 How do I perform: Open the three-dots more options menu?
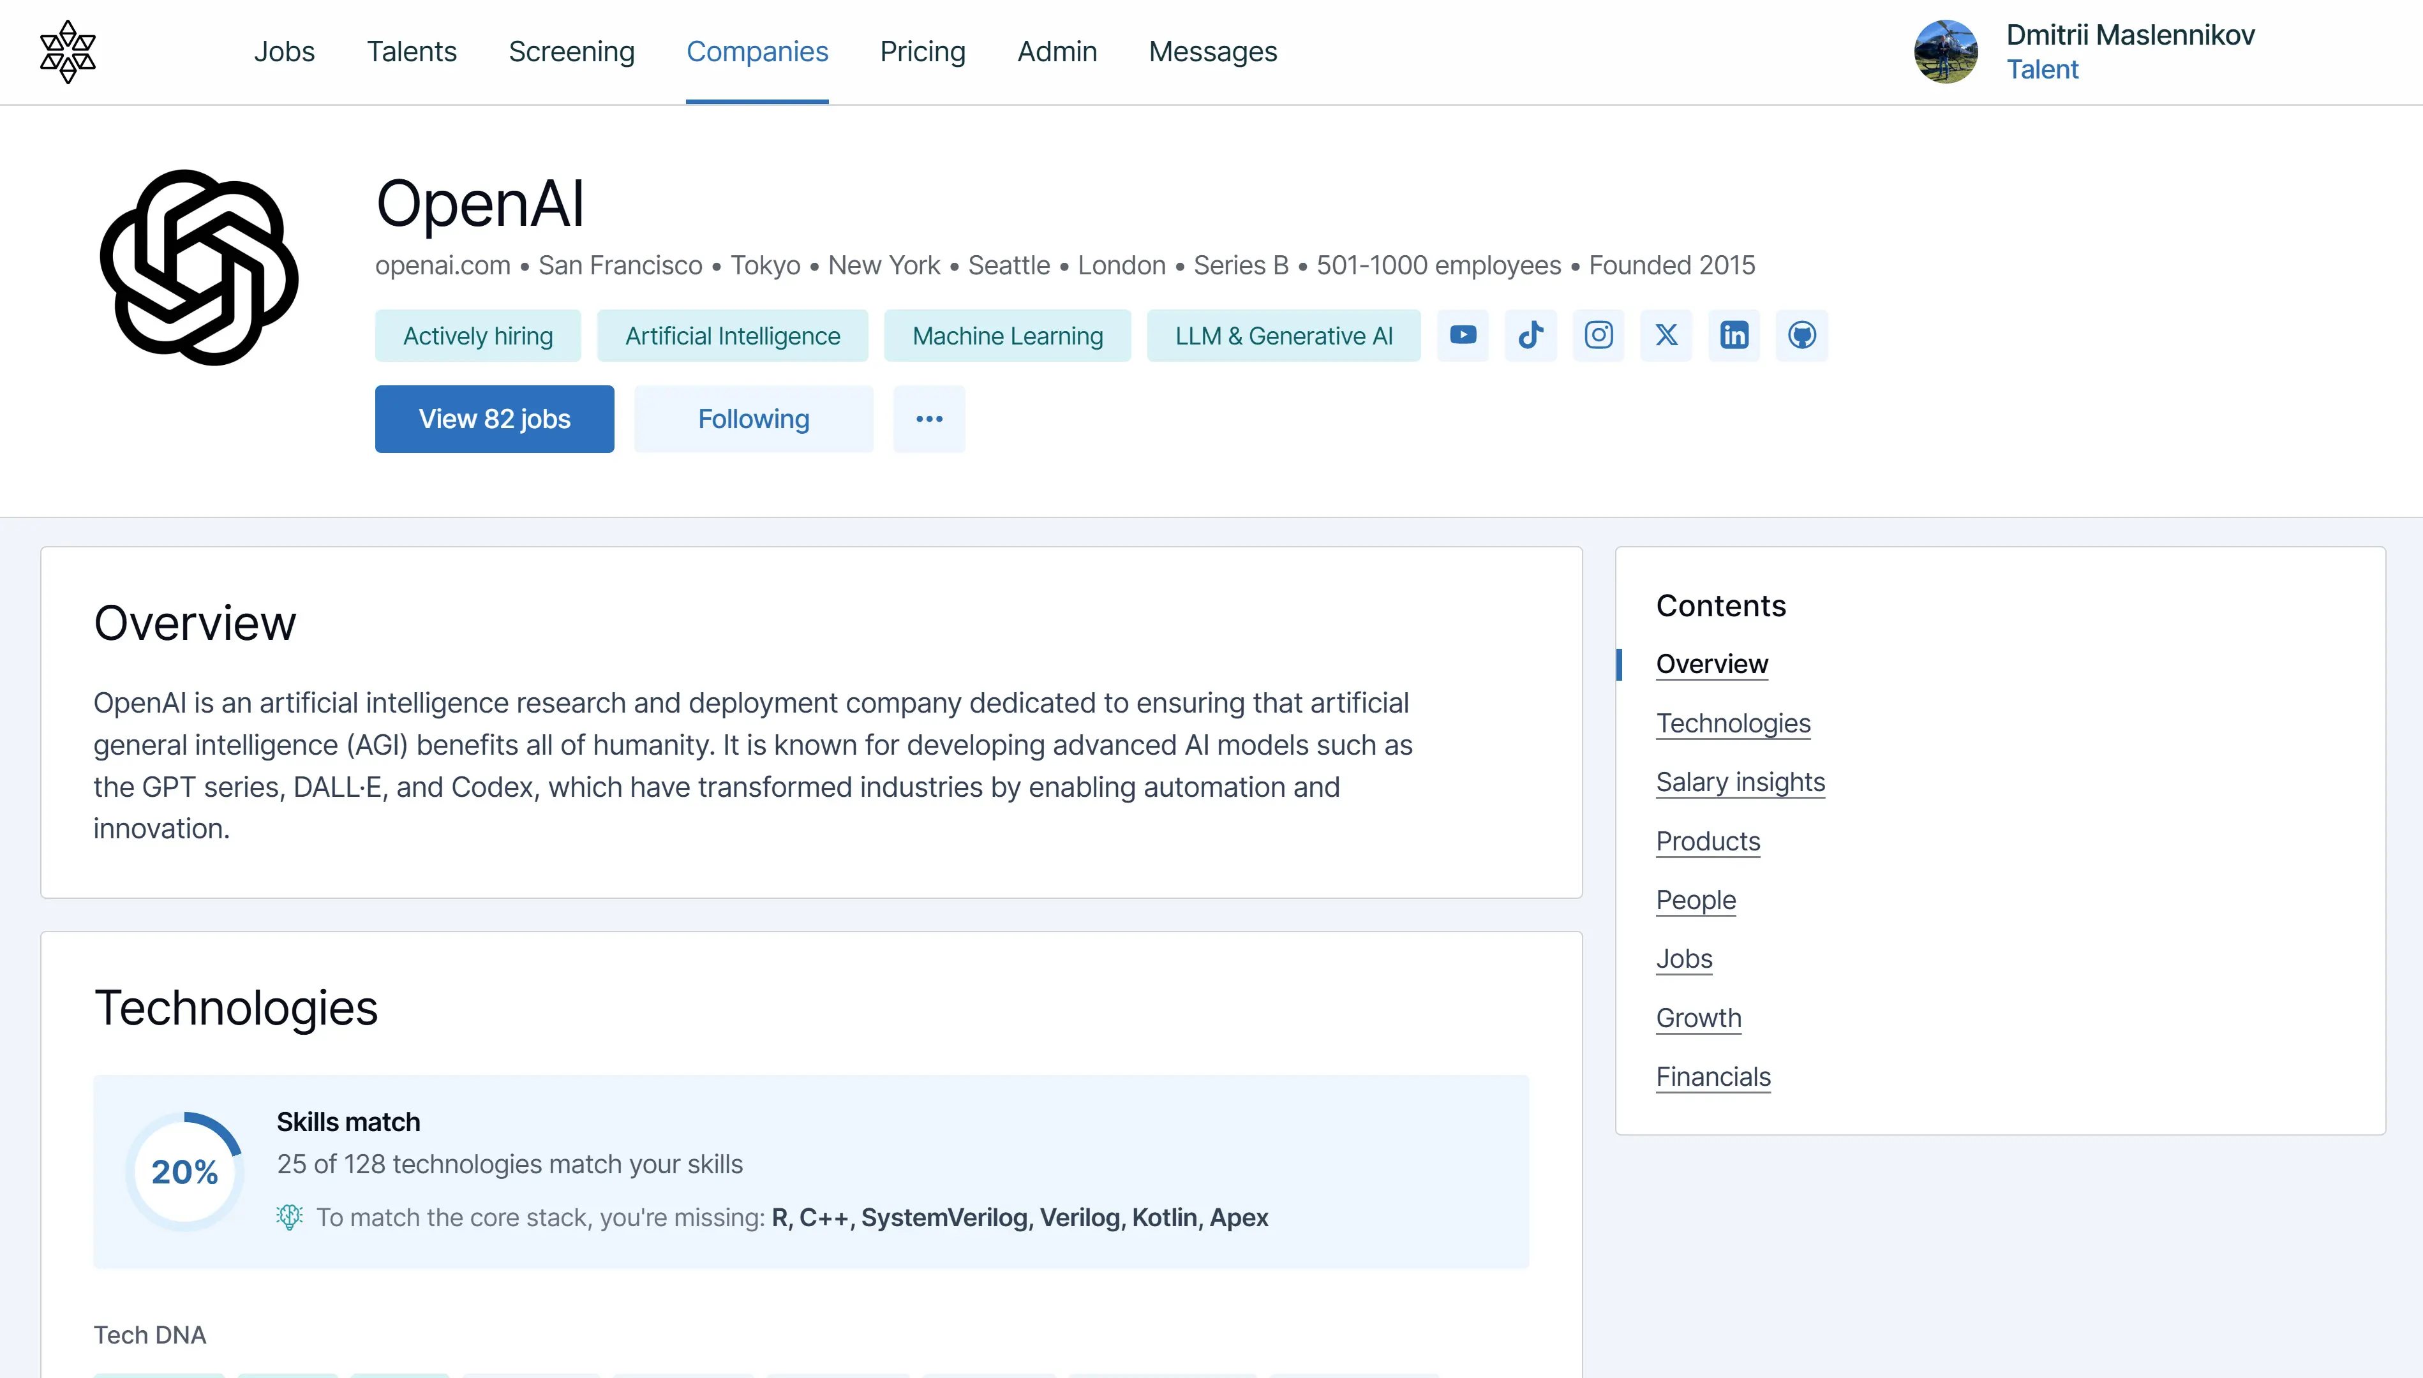pyautogui.click(x=930, y=419)
